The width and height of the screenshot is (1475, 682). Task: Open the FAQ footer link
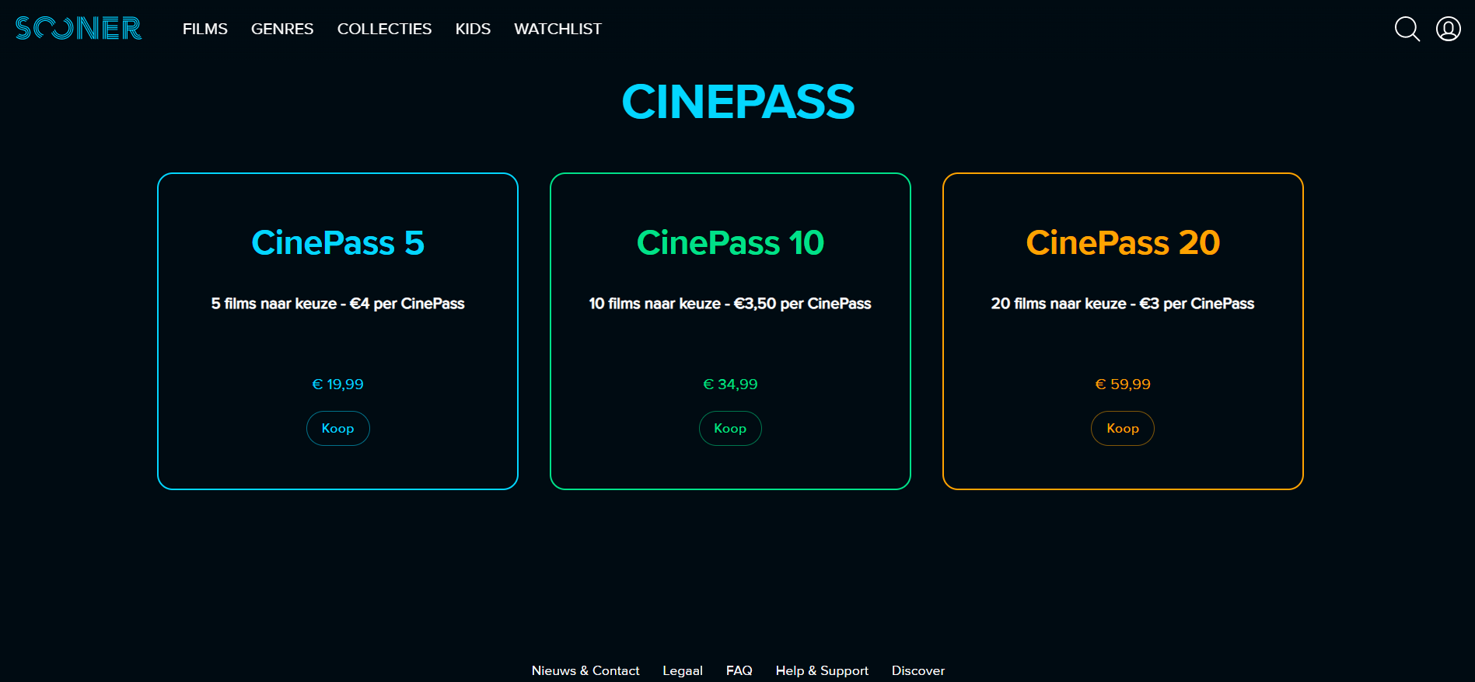click(739, 670)
